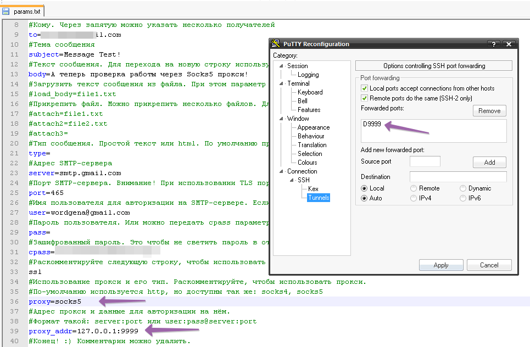Screen dimensions: 530x347
Task: Click the line 'server=smtp.gmail.com'
Action: pyautogui.click(x=75, y=173)
